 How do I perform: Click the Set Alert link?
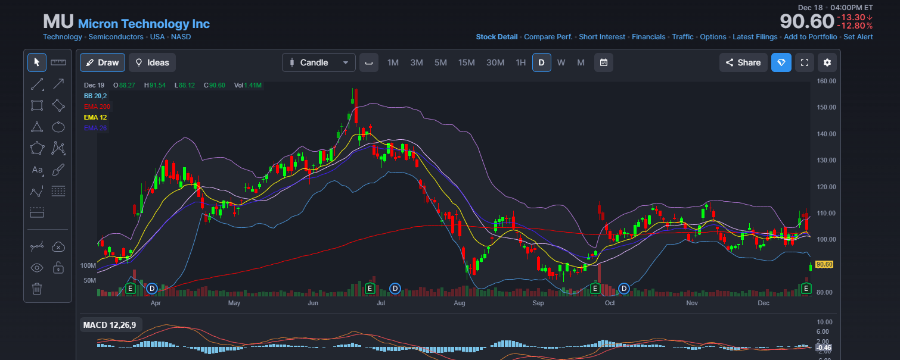tap(858, 37)
